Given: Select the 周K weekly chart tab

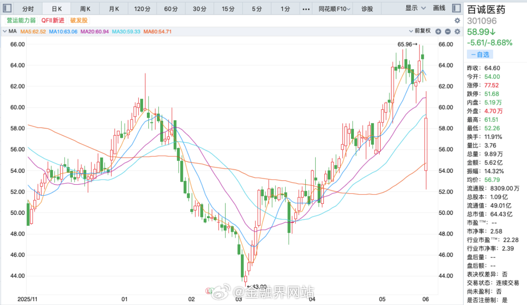Looking at the screenshot, I should pyautogui.click(x=85, y=8).
